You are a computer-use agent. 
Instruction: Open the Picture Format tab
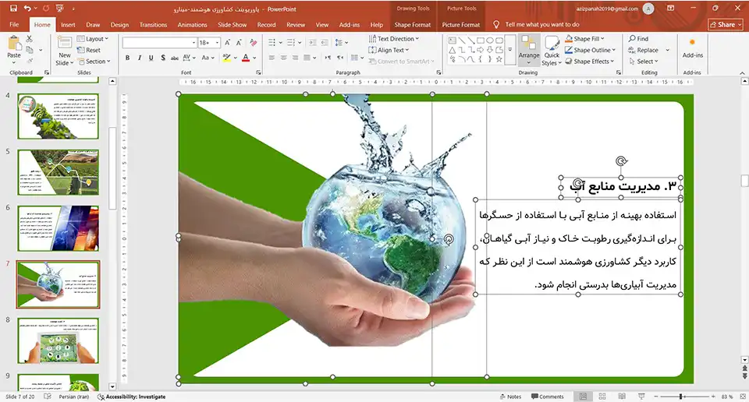coord(461,25)
